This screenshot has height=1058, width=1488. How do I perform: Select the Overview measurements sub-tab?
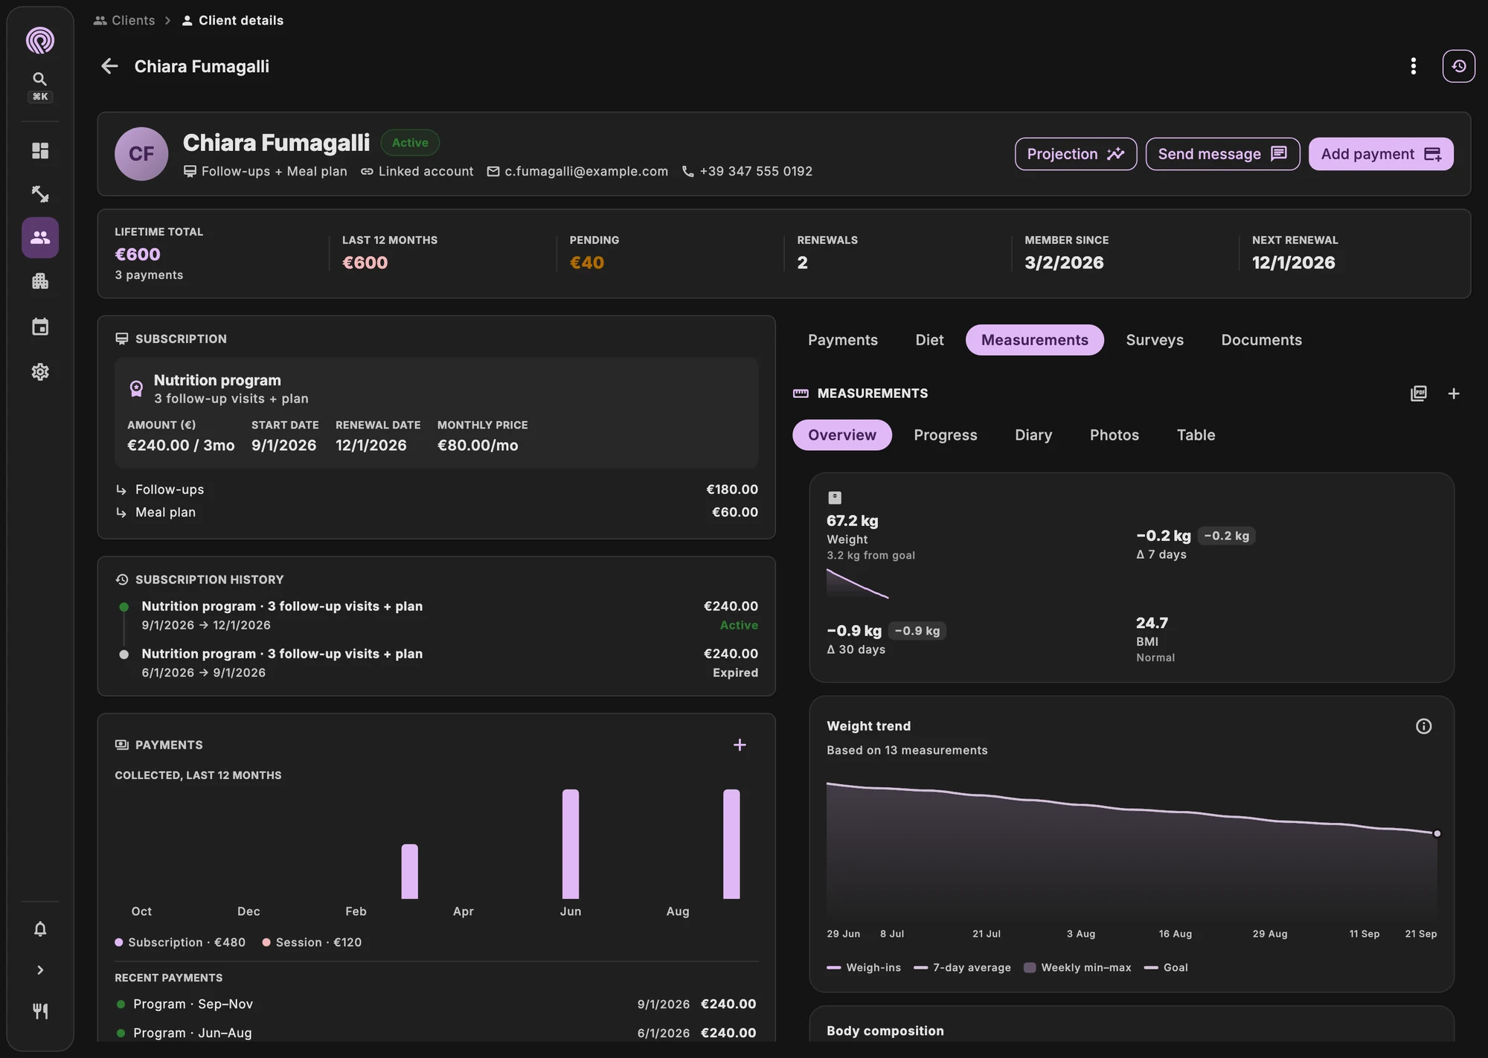pyautogui.click(x=842, y=435)
